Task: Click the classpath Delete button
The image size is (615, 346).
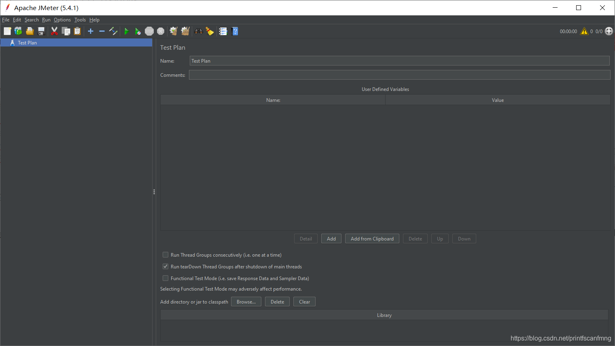Action: [277, 302]
